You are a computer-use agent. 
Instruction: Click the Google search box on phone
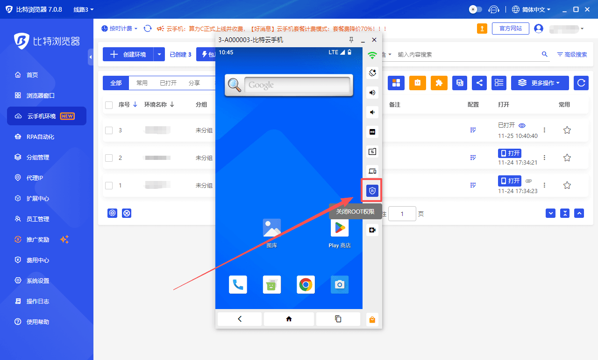click(x=297, y=85)
